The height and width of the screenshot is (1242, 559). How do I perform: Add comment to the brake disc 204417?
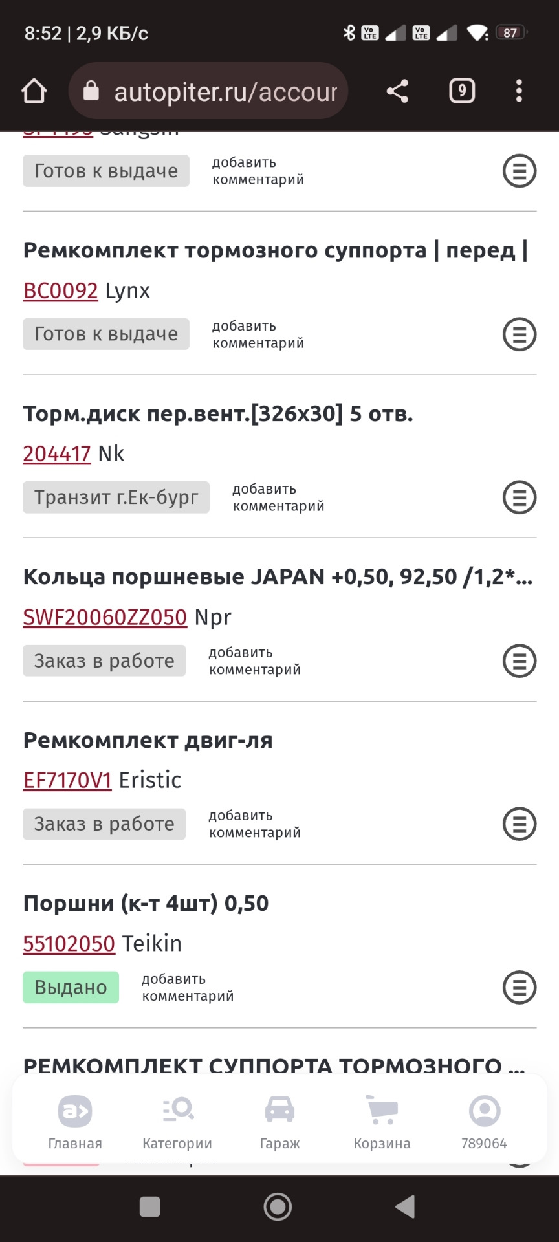278,497
